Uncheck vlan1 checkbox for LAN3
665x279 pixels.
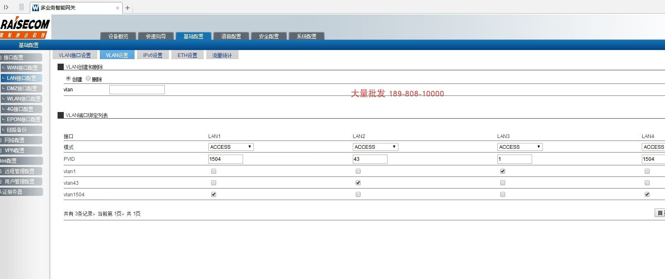(x=503, y=171)
